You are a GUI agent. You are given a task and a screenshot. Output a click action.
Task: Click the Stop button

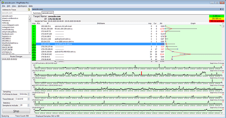[16, 111]
